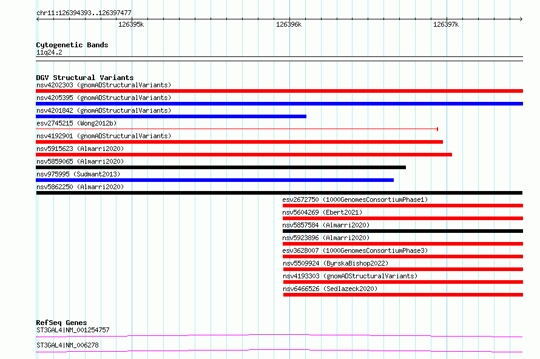
Task: Click the nsv4201842 (gnomADStructuralVariants) label
Action: 104,110
